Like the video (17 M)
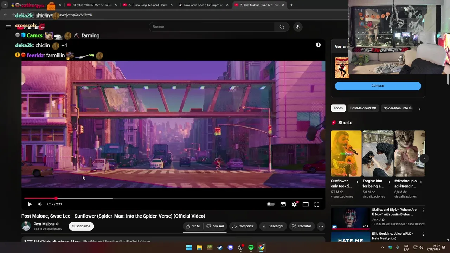 pyautogui.click(x=193, y=226)
